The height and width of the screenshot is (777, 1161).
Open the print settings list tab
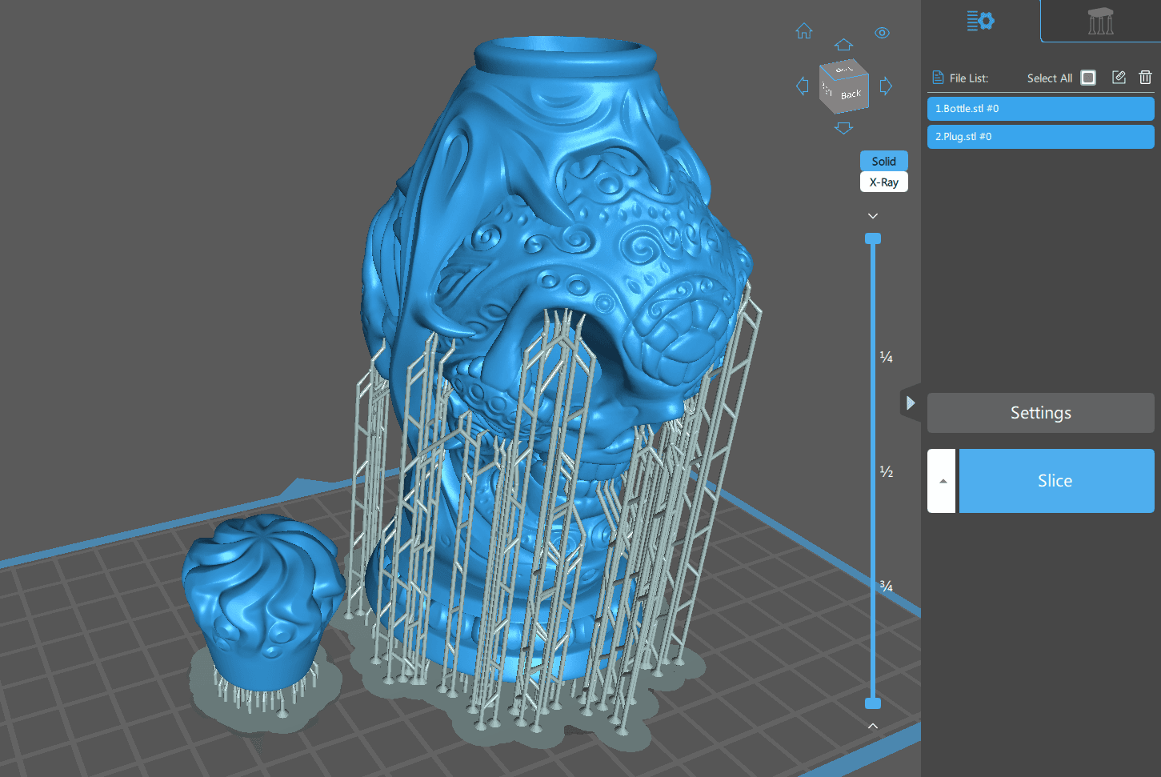[980, 21]
